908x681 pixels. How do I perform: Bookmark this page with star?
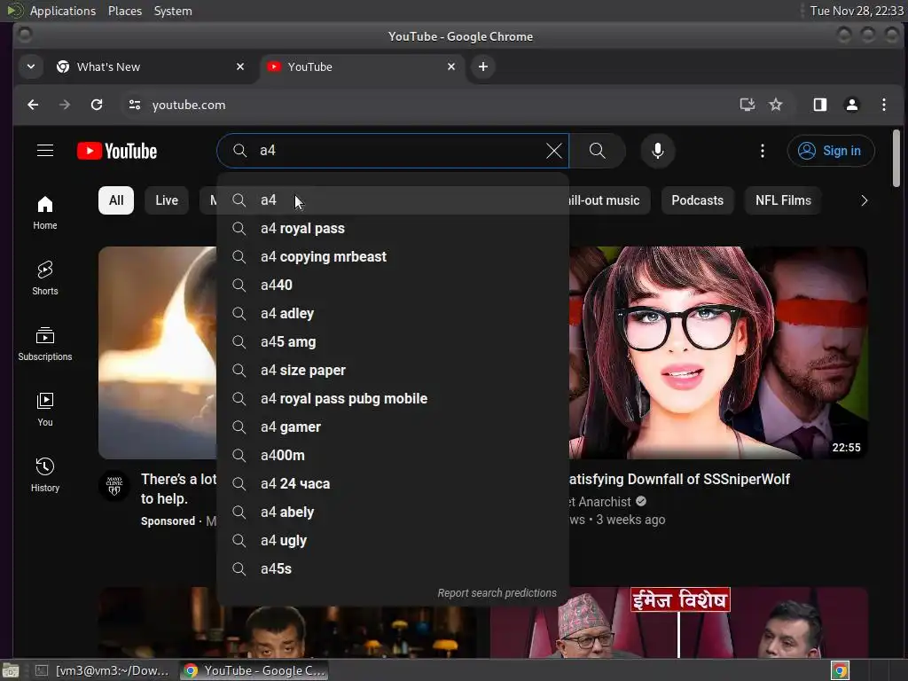point(775,105)
